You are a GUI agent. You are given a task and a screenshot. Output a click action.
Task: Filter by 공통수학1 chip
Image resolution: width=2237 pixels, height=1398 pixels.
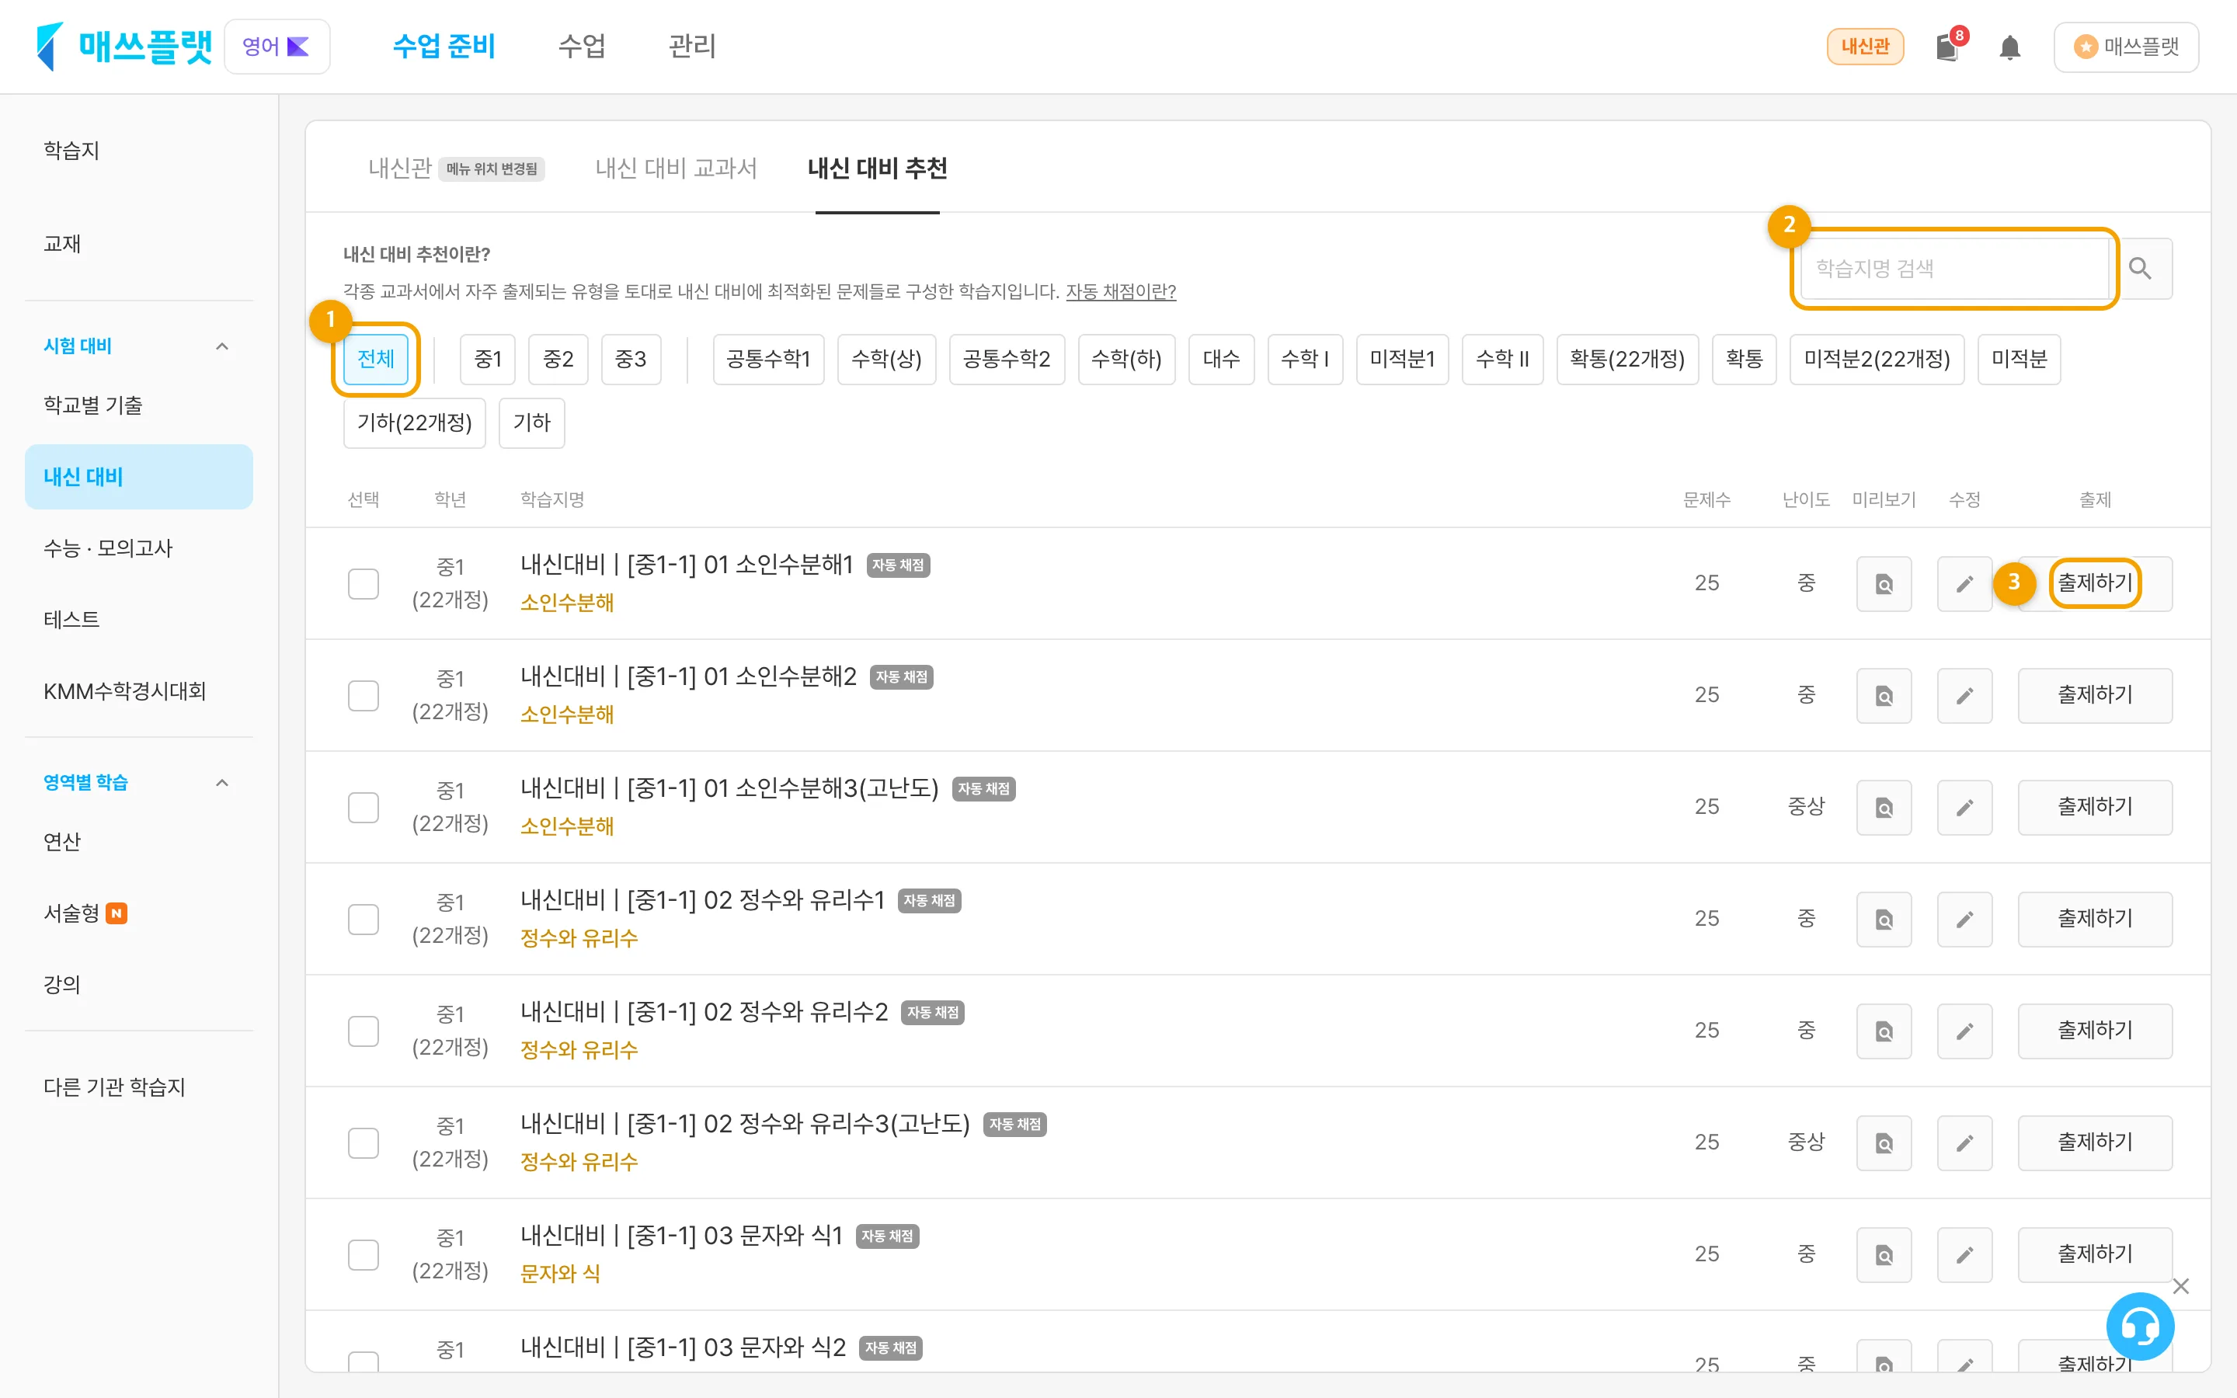click(768, 359)
